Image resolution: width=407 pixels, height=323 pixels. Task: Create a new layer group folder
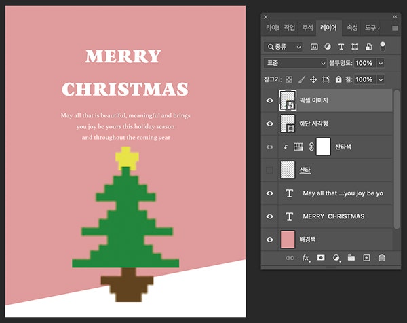(x=351, y=258)
